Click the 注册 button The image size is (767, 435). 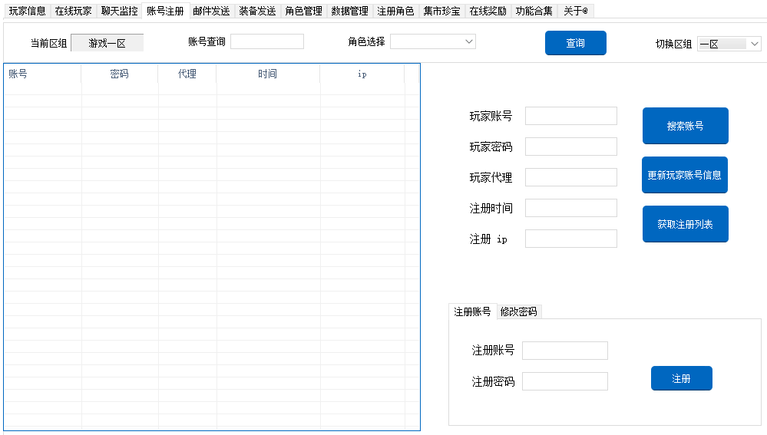pyautogui.click(x=682, y=378)
